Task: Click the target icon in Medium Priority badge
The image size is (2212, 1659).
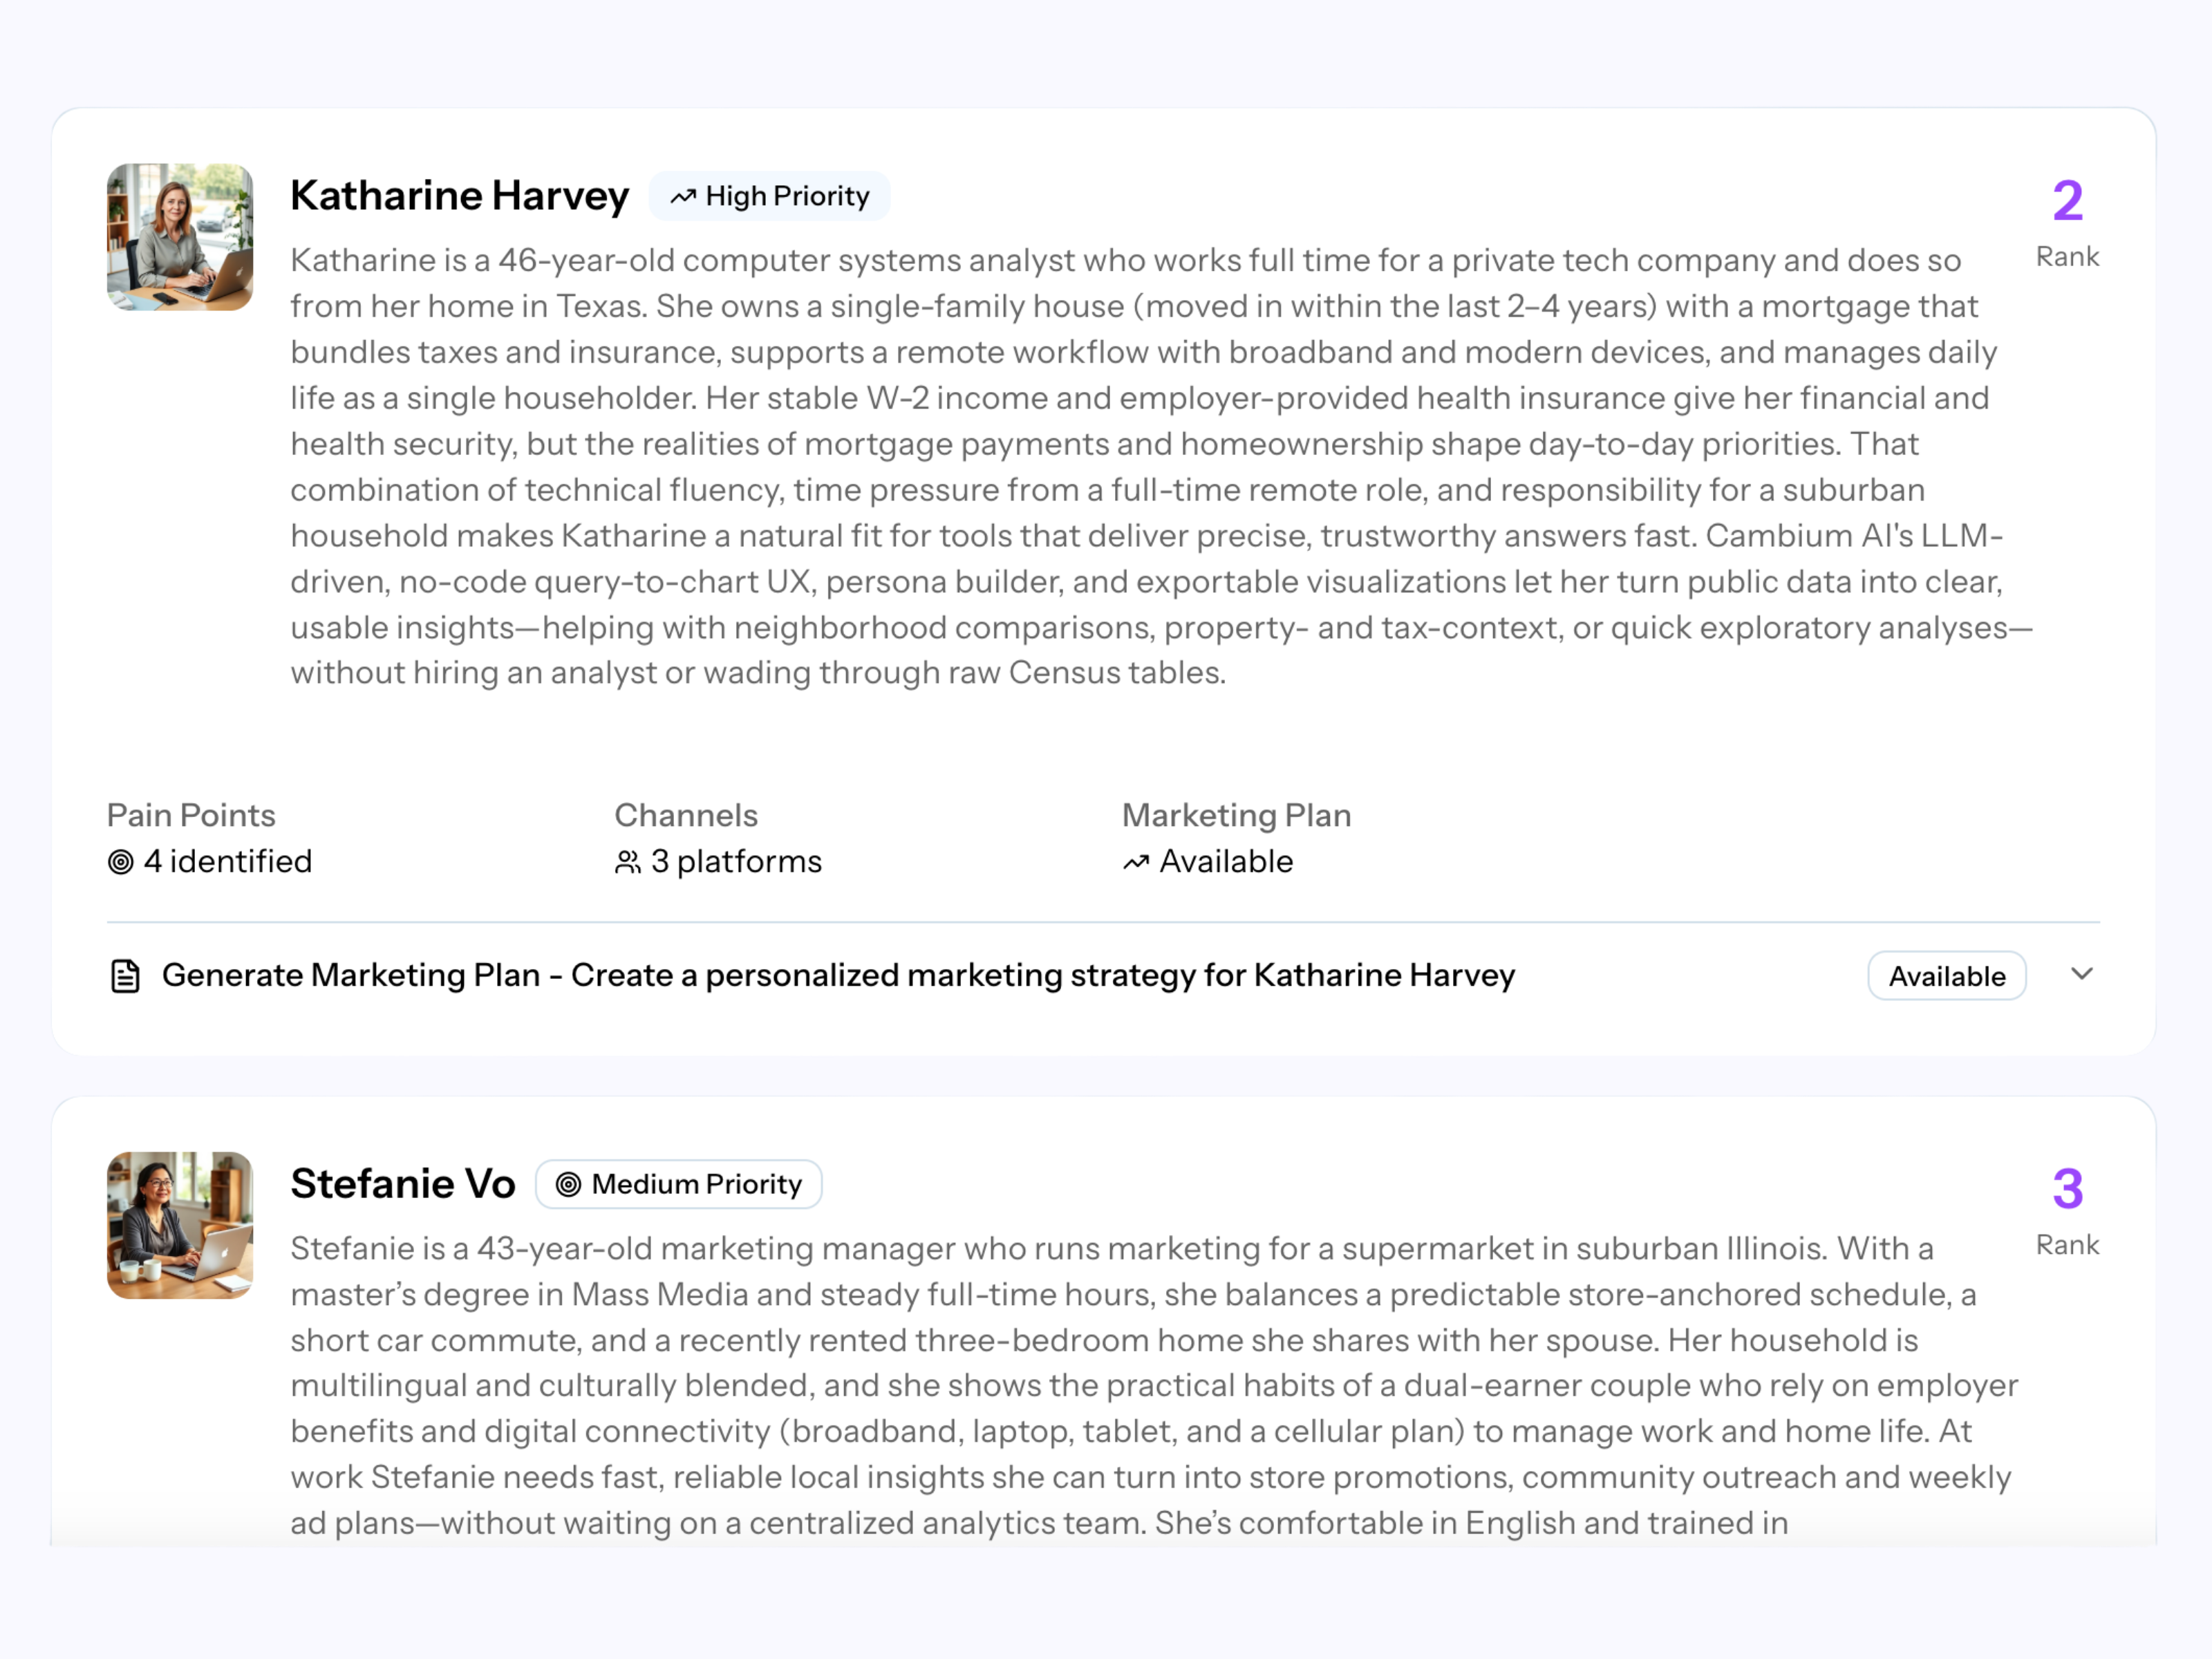Action: tap(568, 1185)
